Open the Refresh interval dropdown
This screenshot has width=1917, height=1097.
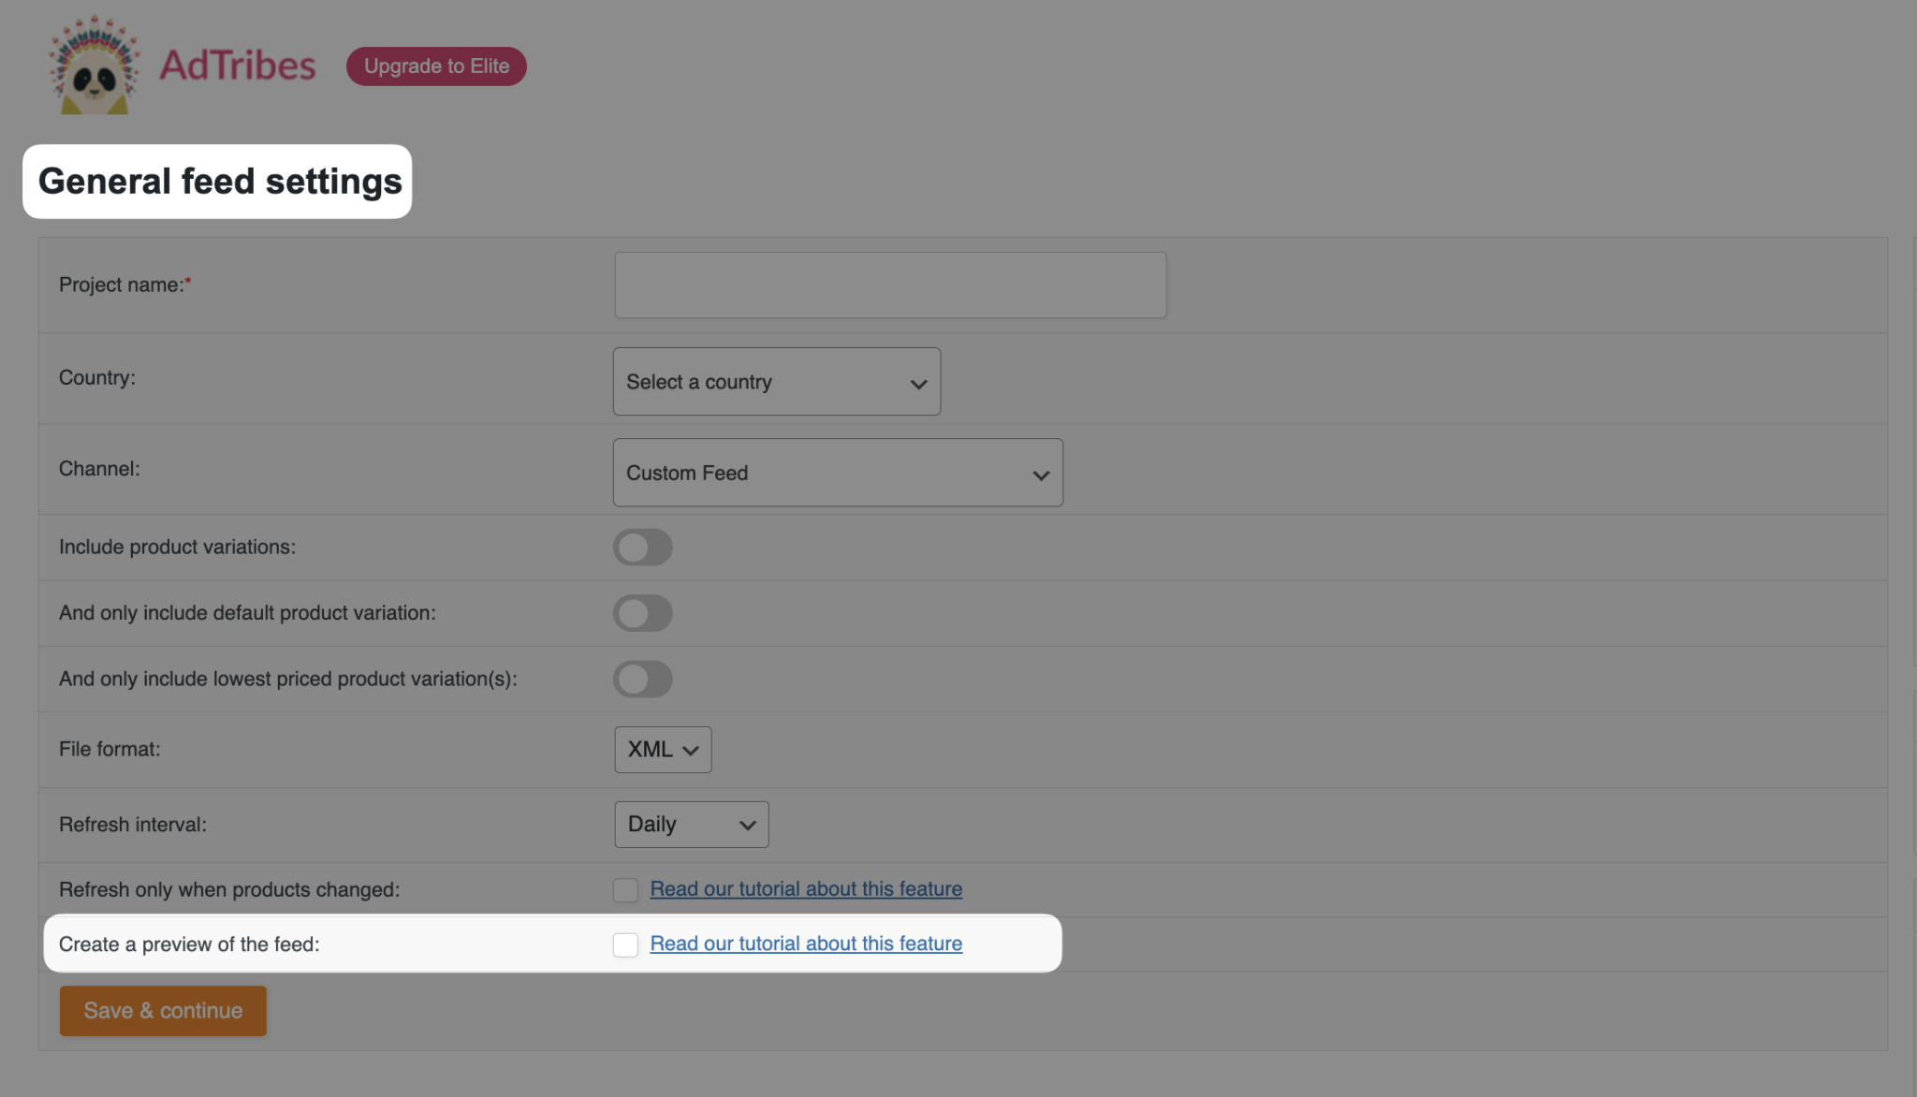[x=691, y=824]
